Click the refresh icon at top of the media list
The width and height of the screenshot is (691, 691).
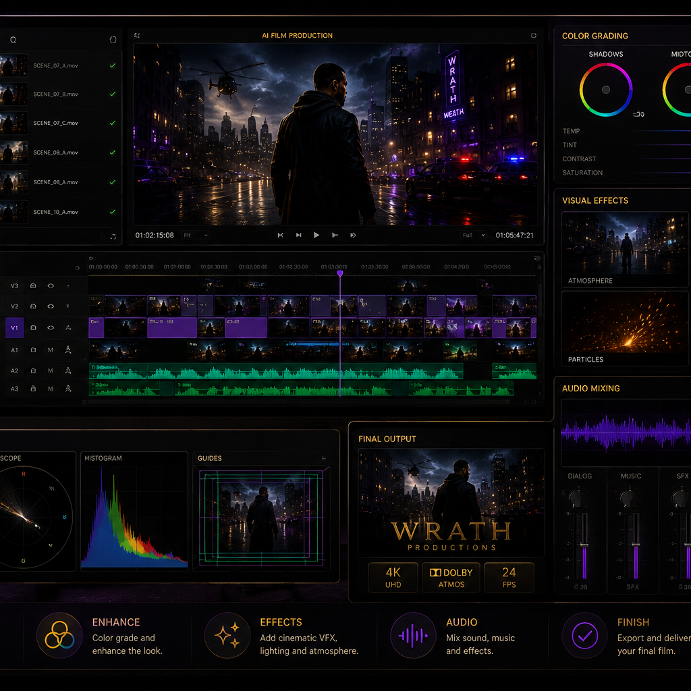pyautogui.click(x=113, y=40)
